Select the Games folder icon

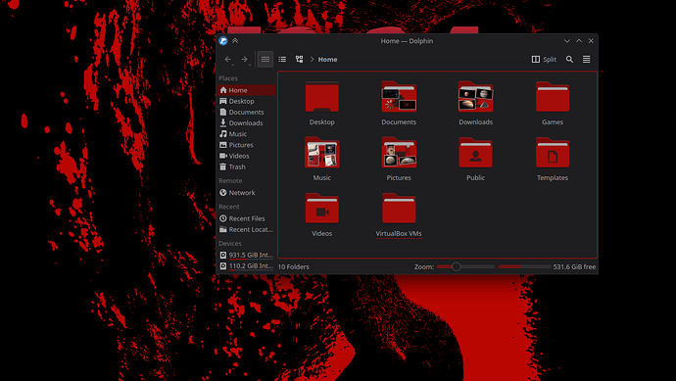pyautogui.click(x=553, y=97)
